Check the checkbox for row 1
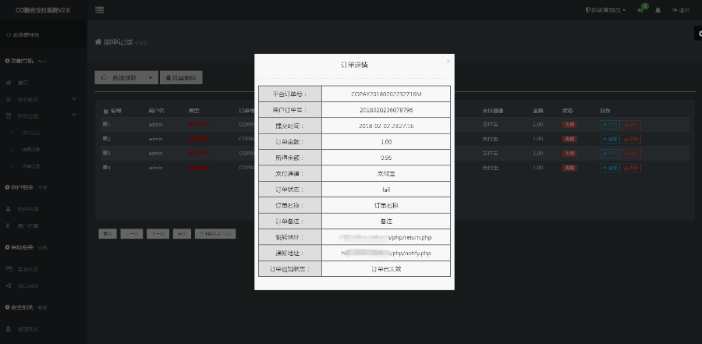Viewport: 702px width, 344px height. click(x=105, y=124)
